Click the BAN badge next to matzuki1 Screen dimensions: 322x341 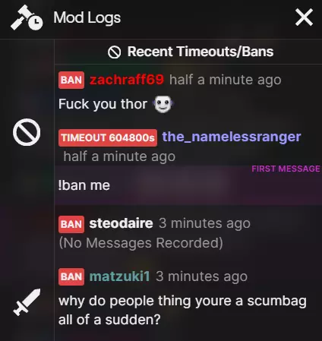pyautogui.click(x=71, y=276)
